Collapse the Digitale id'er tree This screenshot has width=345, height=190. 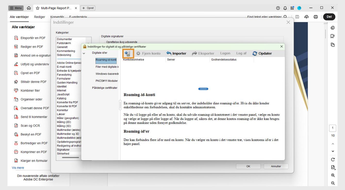pos(84,53)
